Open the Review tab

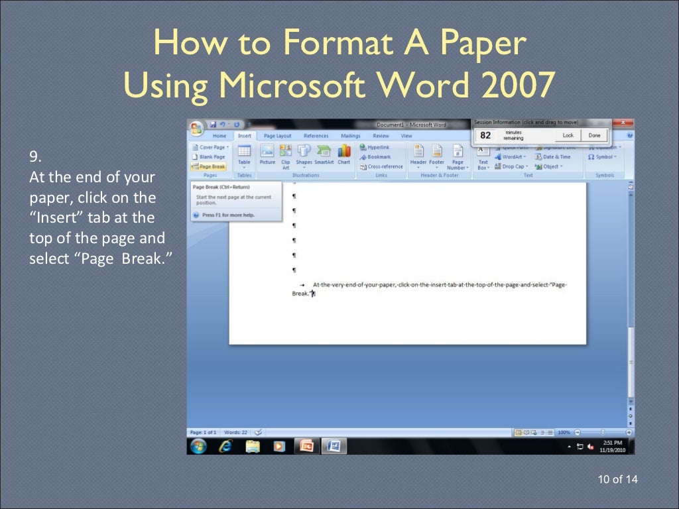tap(381, 136)
